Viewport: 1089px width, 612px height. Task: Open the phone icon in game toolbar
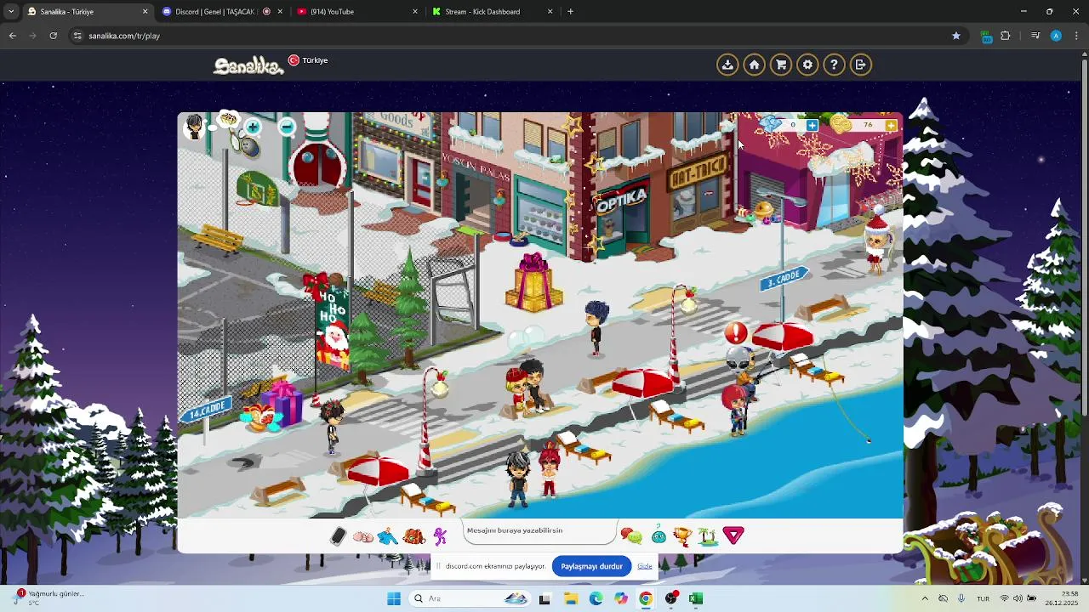(338, 535)
